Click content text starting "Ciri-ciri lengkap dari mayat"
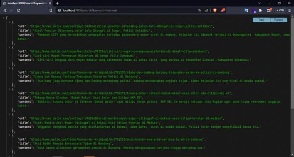Viewport: 294px width, 157px height. (x=144, y=60)
